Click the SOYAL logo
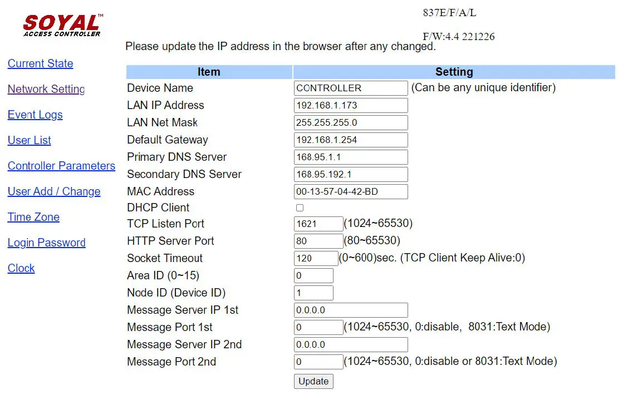Screen dimensions: 618x395 click(61, 24)
